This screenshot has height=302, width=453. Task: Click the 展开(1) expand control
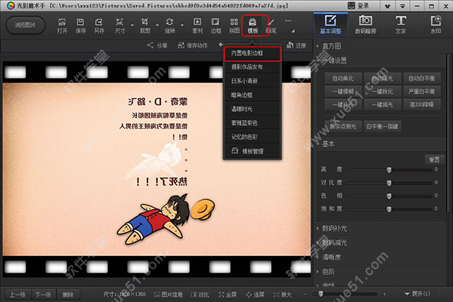pyautogui.click(x=417, y=294)
